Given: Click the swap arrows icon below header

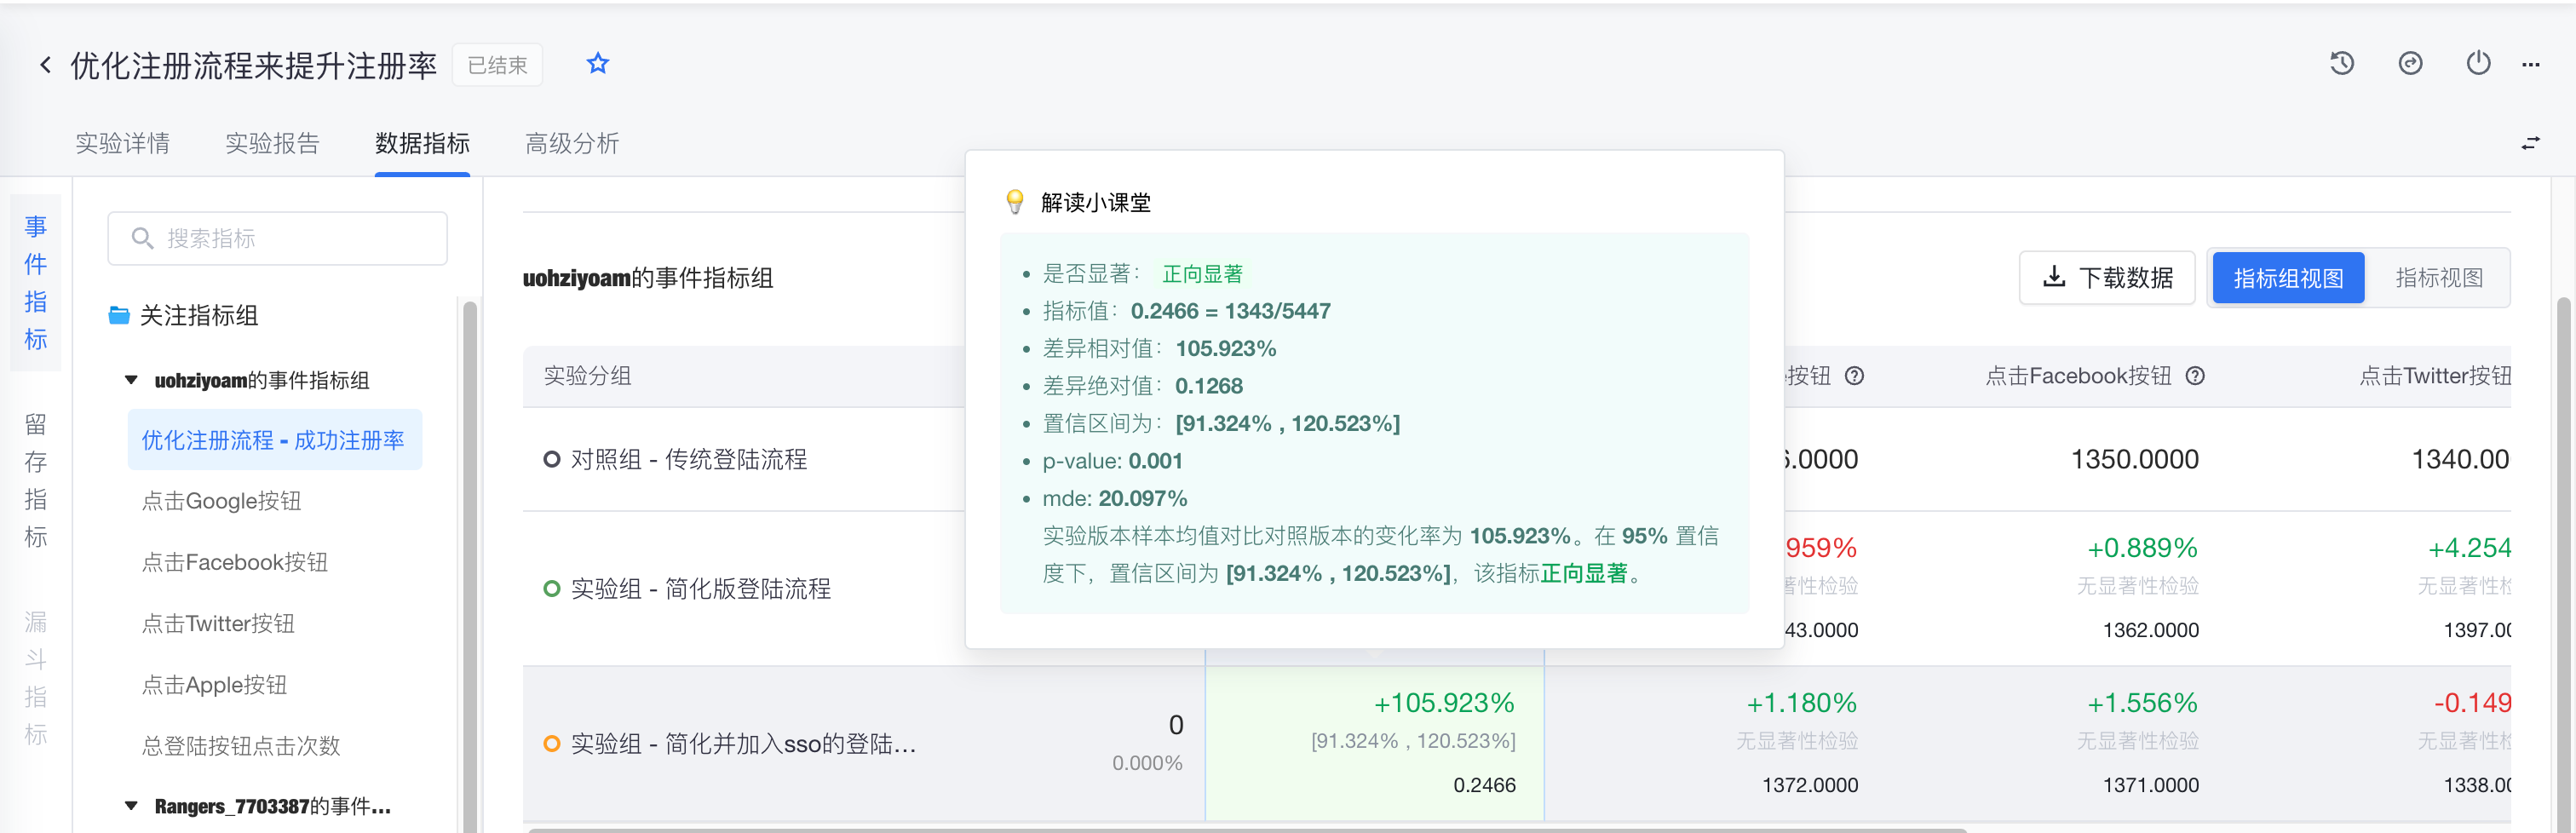Looking at the screenshot, I should coord(2530,144).
